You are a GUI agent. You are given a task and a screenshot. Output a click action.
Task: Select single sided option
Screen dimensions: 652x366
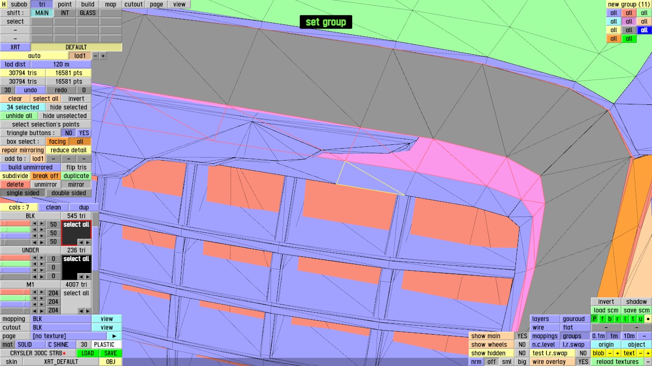pyautogui.click(x=23, y=193)
